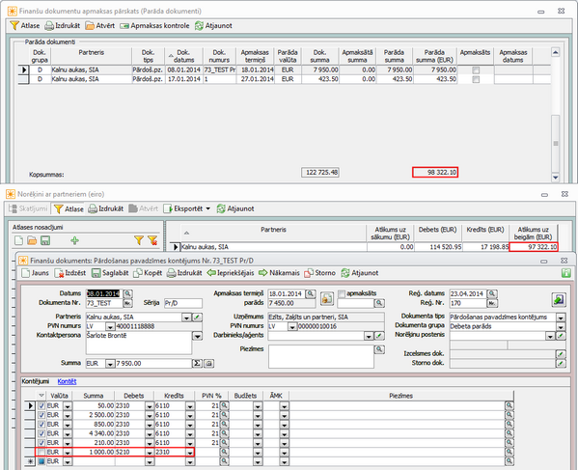Click the Sērija input field
Image resolution: width=578 pixels, height=470 pixels.
[183, 303]
